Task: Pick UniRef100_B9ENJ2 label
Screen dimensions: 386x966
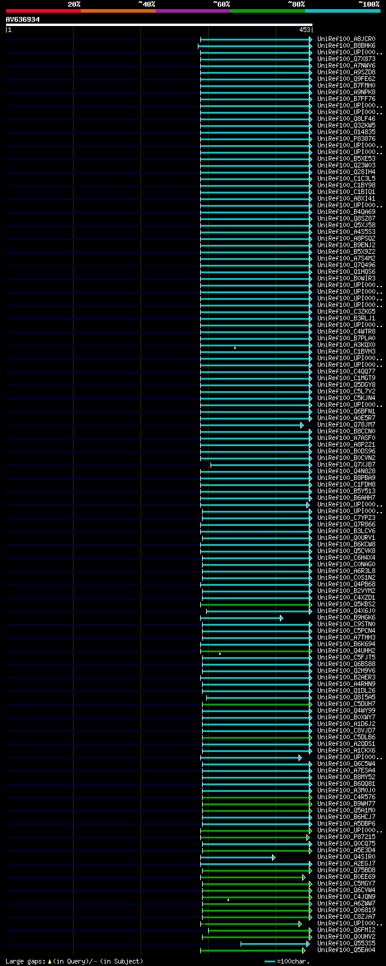Action: click(x=346, y=245)
